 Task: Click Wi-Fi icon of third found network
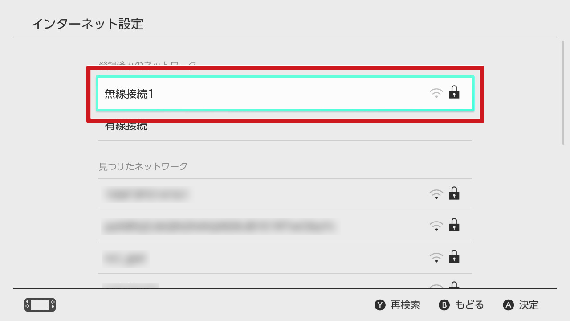click(436, 258)
